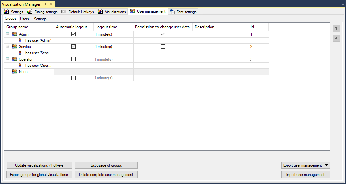Click the Automatic logout column header

[x=74, y=27]
